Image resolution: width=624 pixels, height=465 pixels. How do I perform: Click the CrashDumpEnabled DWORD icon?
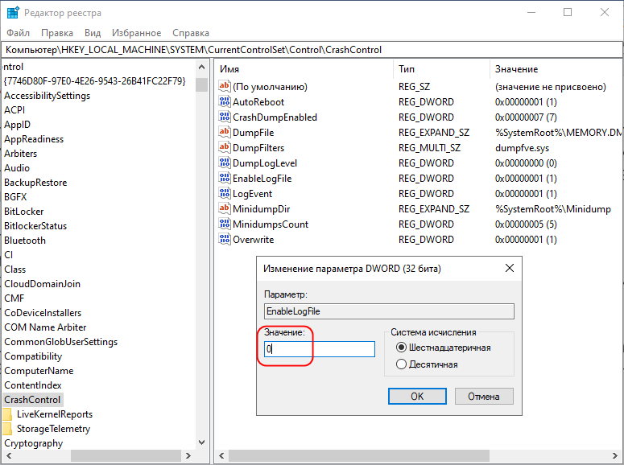[x=225, y=117]
